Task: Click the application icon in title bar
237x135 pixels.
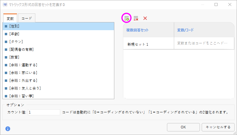Action: 5,4
